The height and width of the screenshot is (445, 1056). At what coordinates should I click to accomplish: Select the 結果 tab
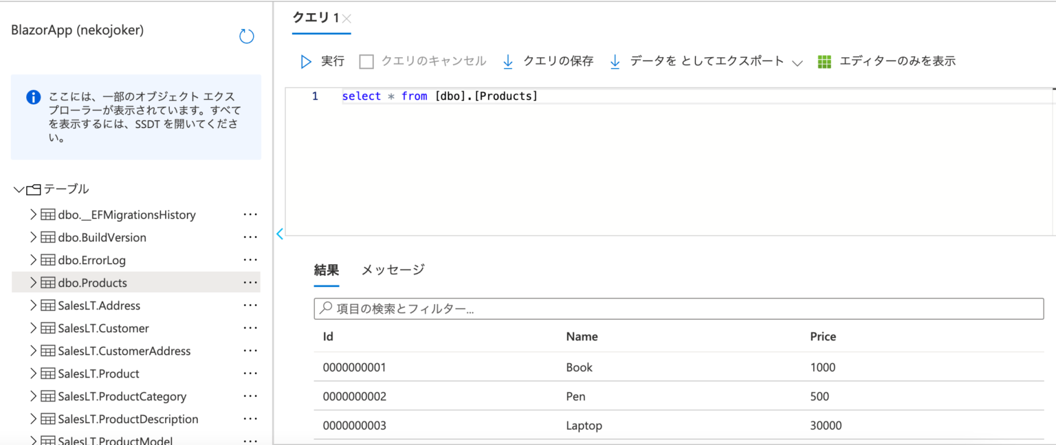coord(326,270)
